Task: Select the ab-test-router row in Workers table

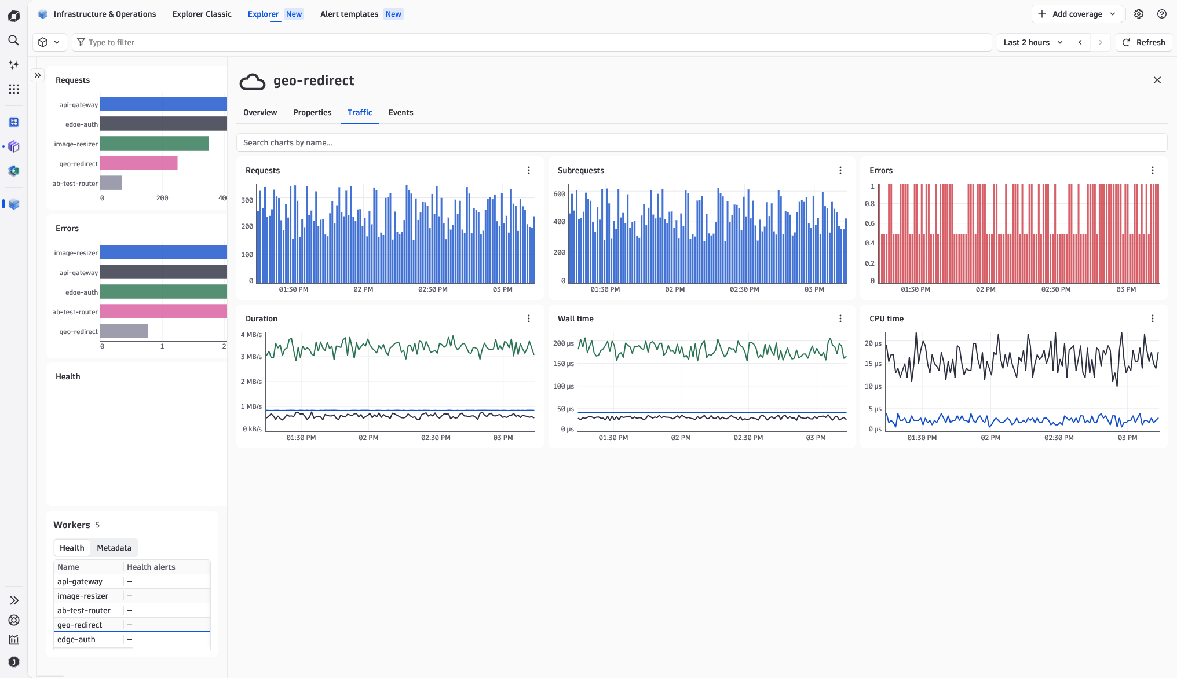Action: [x=132, y=610]
